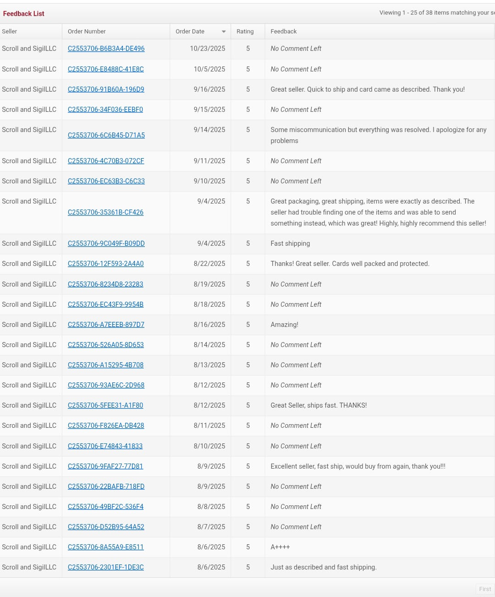Open order C2553706-9C049F-B09DD
This screenshot has height=597, width=495.
(x=106, y=243)
